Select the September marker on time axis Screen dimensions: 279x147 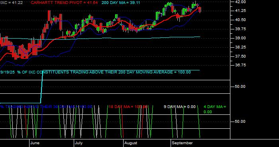point(182,143)
